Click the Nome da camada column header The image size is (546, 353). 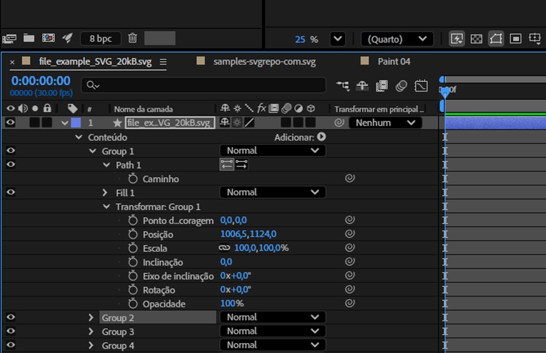tap(143, 109)
